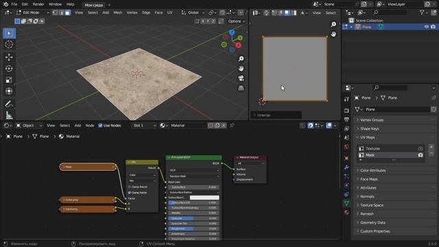Select the Annotate tool
The height and width of the screenshot is (247, 439).
(x=9, y=104)
